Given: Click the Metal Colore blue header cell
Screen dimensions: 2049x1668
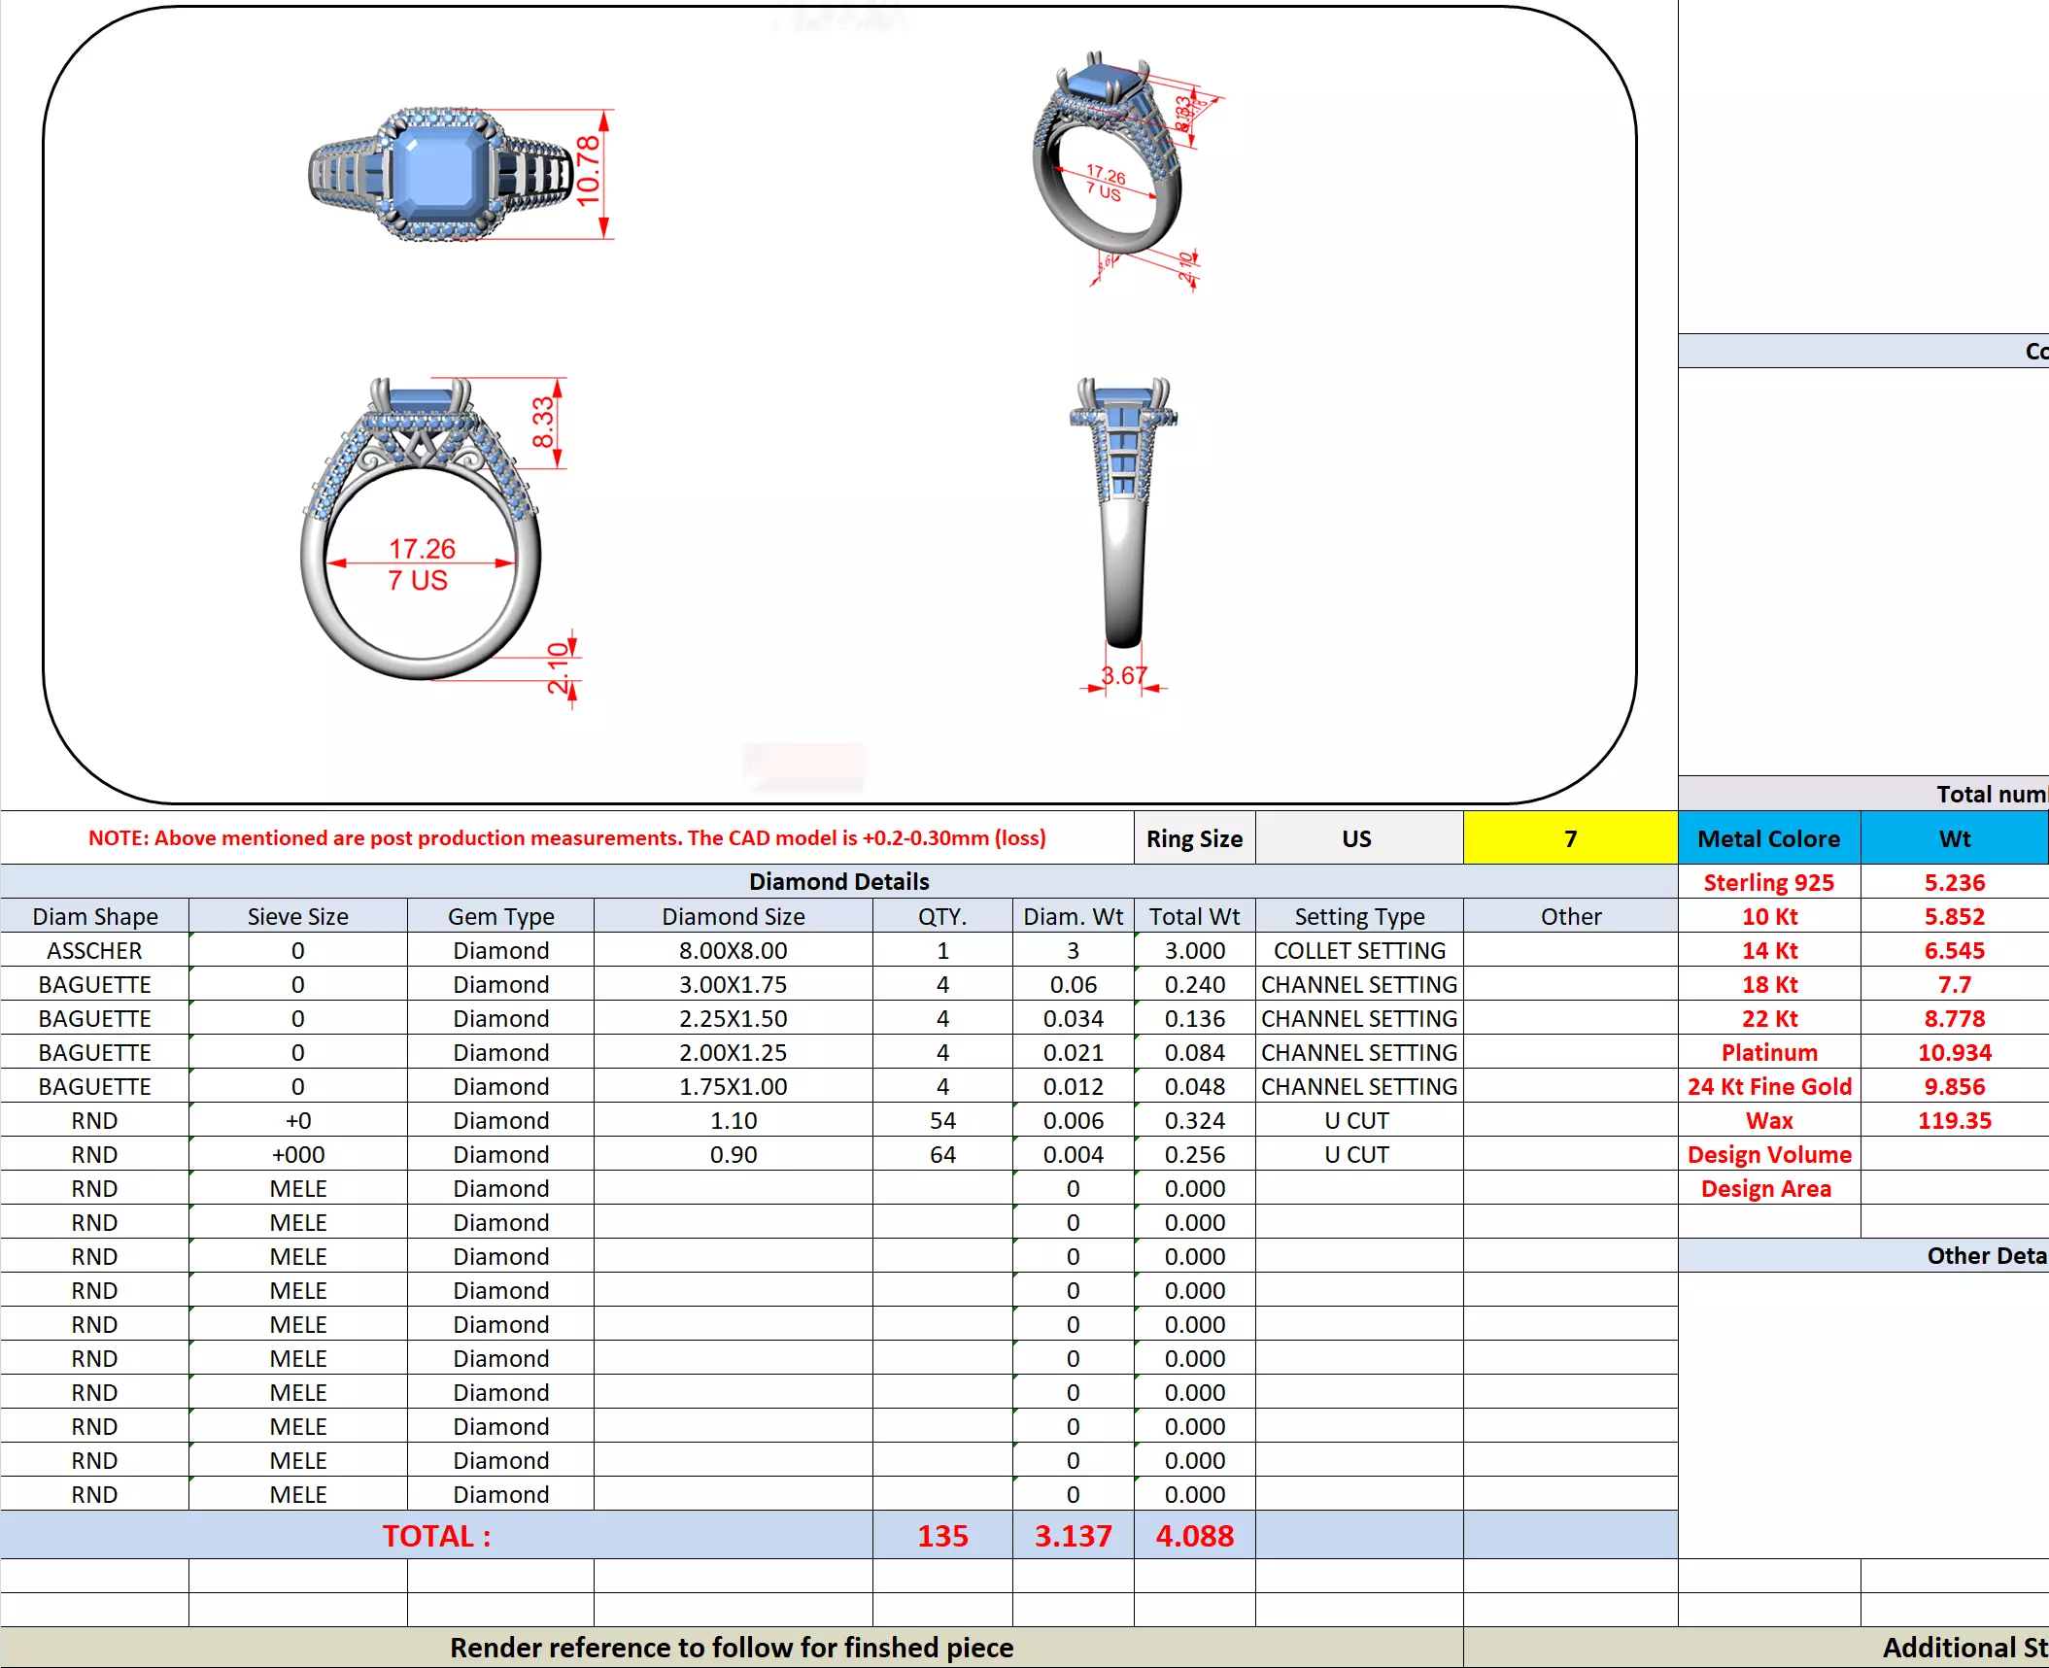Looking at the screenshot, I should (1768, 838).
